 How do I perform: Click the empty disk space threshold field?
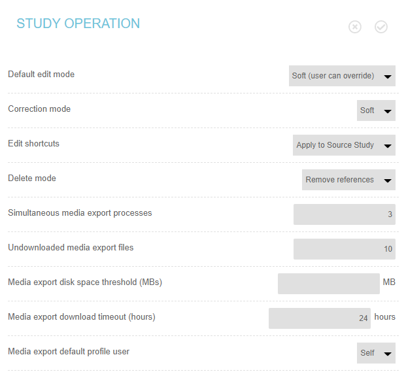(x=328, y=284)
